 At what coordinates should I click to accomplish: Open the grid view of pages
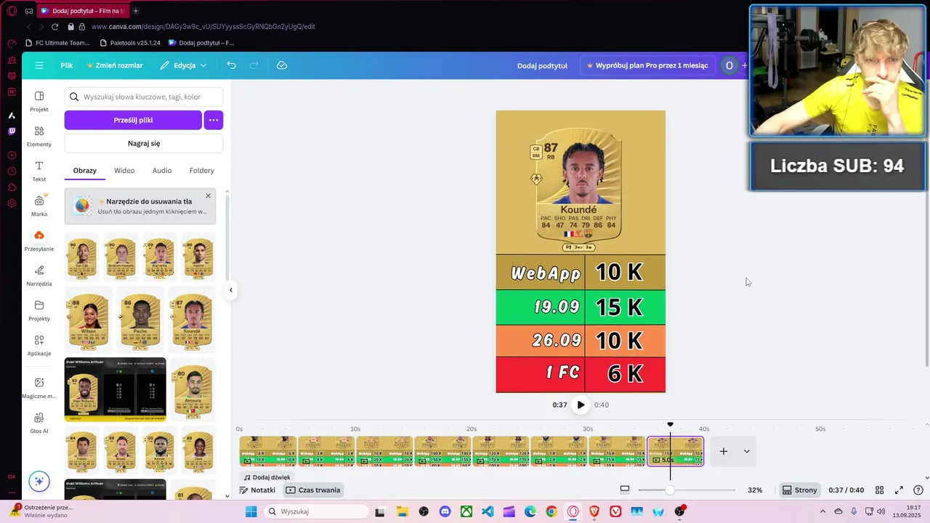coord(879,490)
